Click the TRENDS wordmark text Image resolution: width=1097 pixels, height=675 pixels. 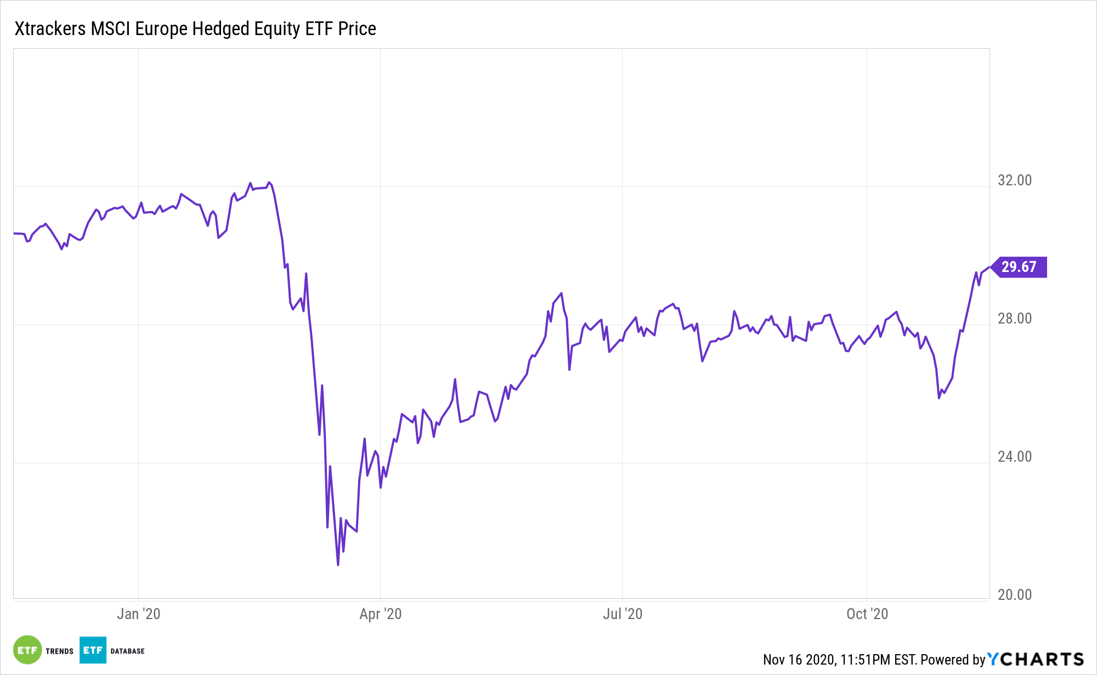tap(59, 651)
